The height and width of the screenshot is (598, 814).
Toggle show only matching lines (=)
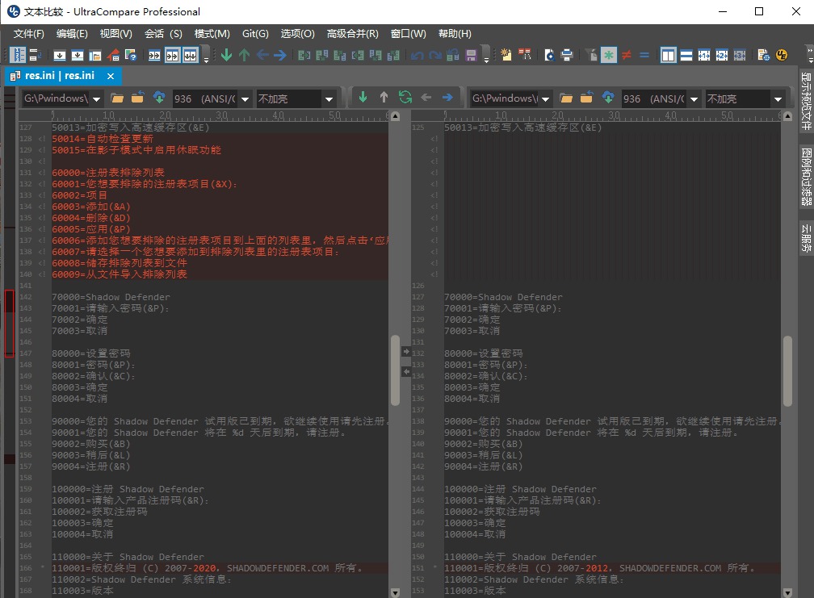tap(644, 54)
